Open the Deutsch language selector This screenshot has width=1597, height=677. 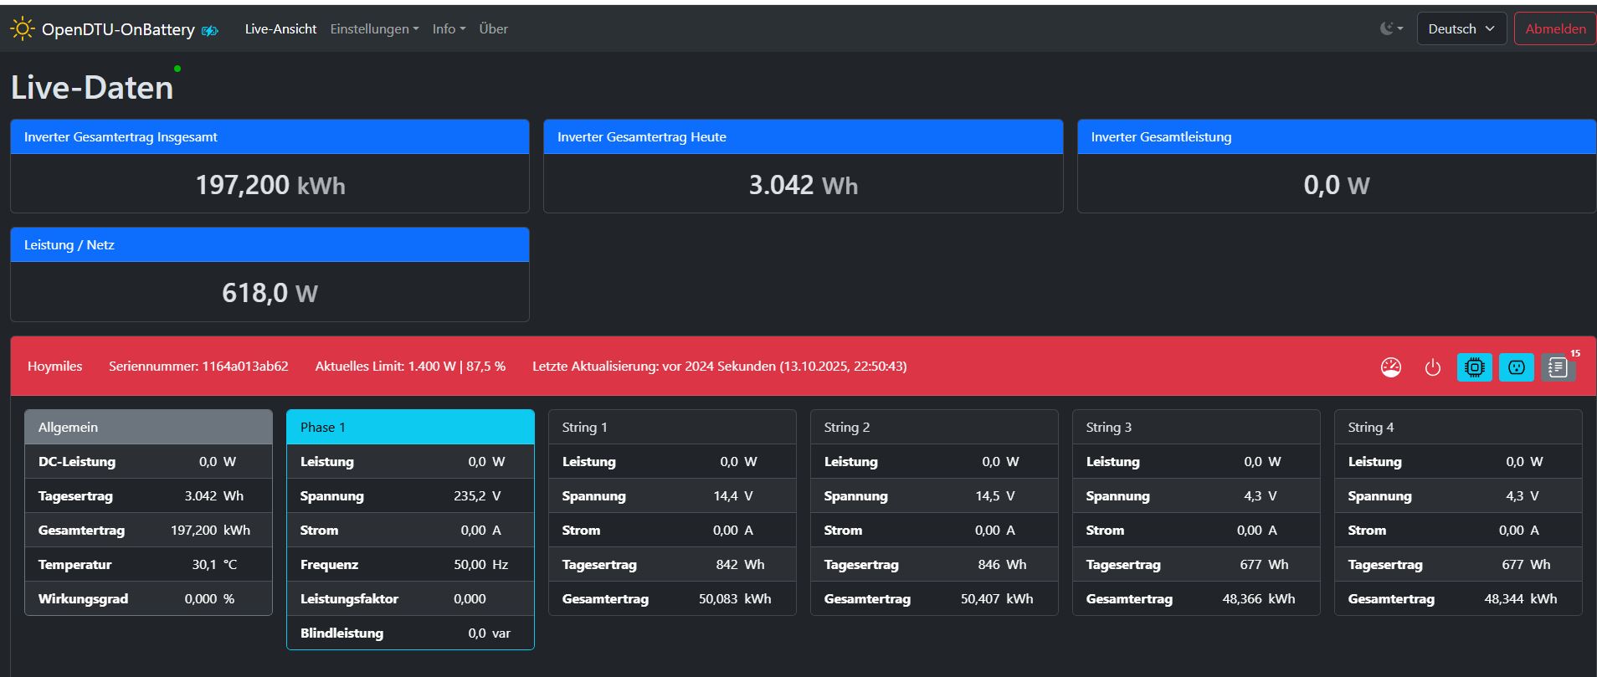1461,28
